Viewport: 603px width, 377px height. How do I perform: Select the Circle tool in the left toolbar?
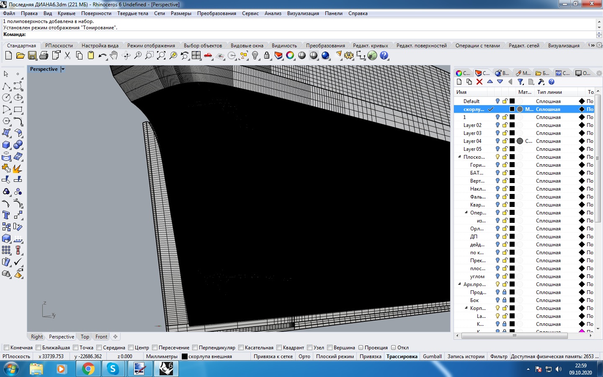6,98
